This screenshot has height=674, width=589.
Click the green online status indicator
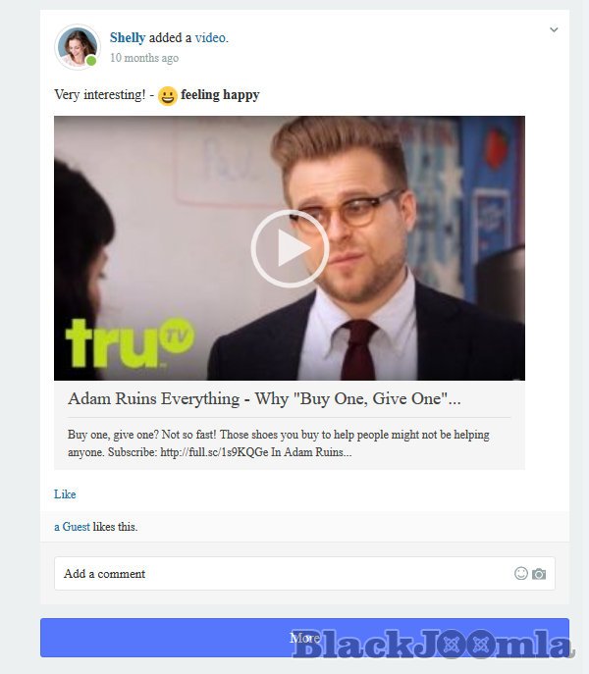[91, 61]
